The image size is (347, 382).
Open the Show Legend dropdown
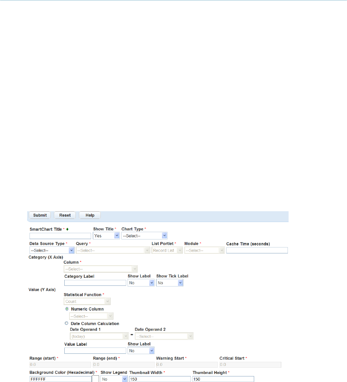click(114, 379)
